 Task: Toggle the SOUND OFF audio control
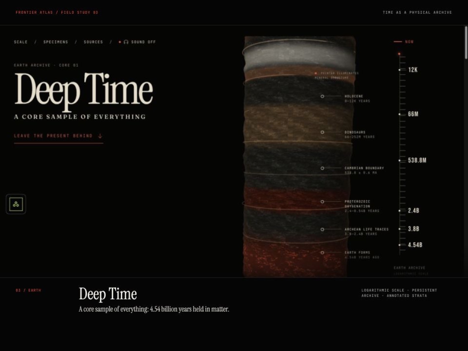coord(137,42)
